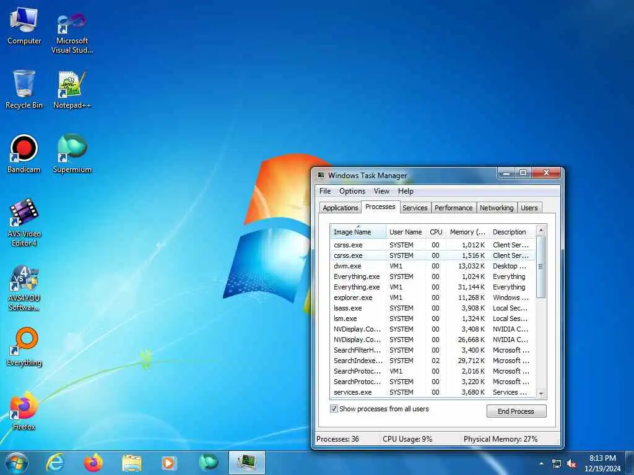Select the Firefox desktop shortcut
The width and height of the screenshot is (634, 475).
click(x=24, y=411)
